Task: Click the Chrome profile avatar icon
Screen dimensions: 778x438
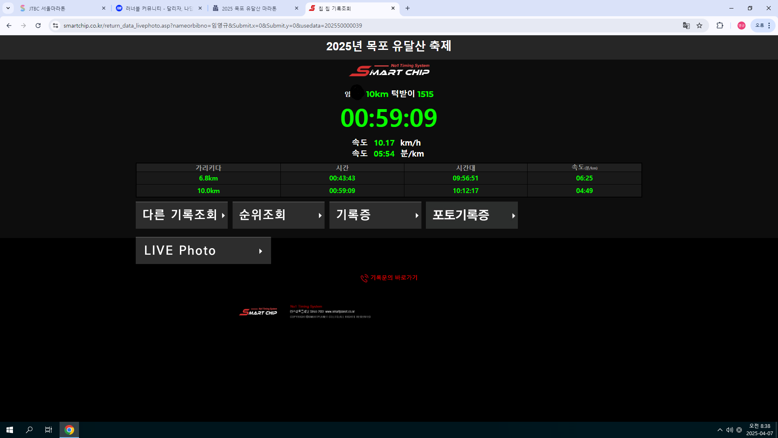Action: coord(741,26)
